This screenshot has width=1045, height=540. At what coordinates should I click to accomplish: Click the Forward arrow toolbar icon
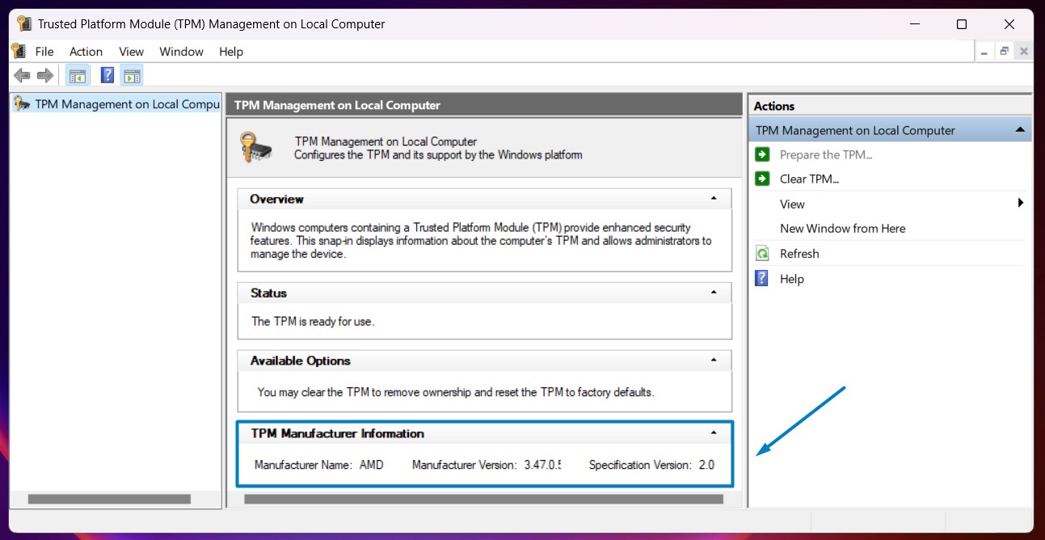(45, 76)
